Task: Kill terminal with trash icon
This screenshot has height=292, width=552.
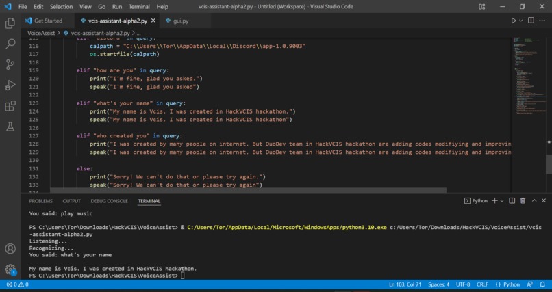Action: coord(523,200)
